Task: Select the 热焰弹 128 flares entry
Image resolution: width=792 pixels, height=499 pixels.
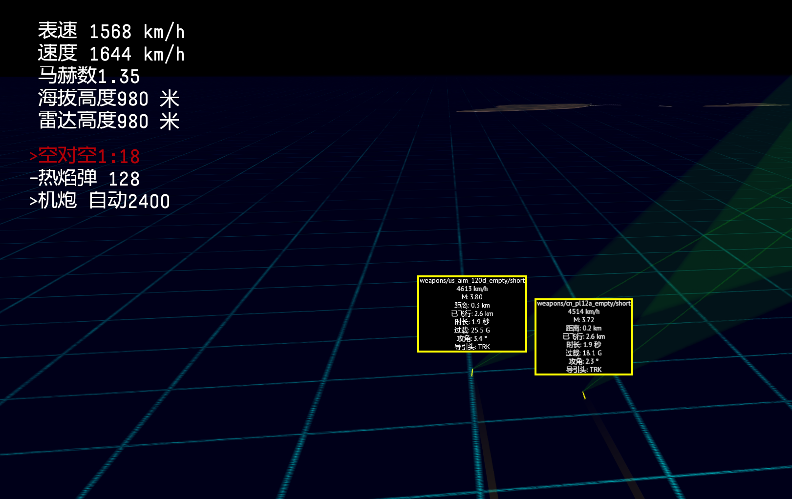Action: pyautogui.click(x=85, y=179)
